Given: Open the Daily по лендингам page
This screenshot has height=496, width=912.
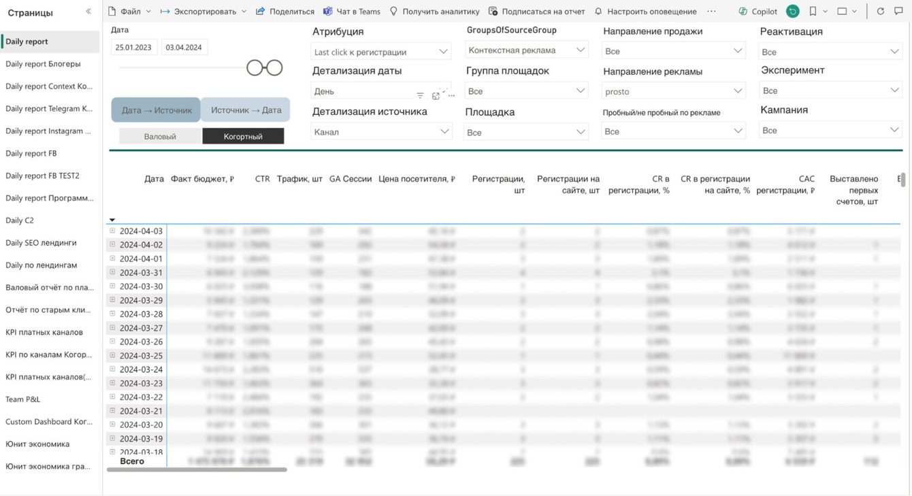Looking at the screenshot, I should [50, 265].
